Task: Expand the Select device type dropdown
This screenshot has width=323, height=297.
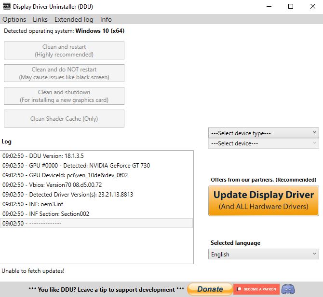Action: coord(263,133)
